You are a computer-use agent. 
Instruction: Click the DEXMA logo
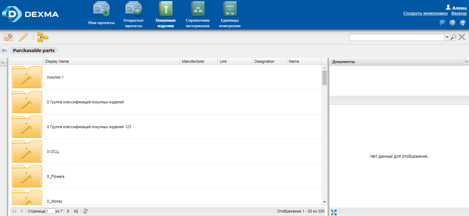click(30, 14)
